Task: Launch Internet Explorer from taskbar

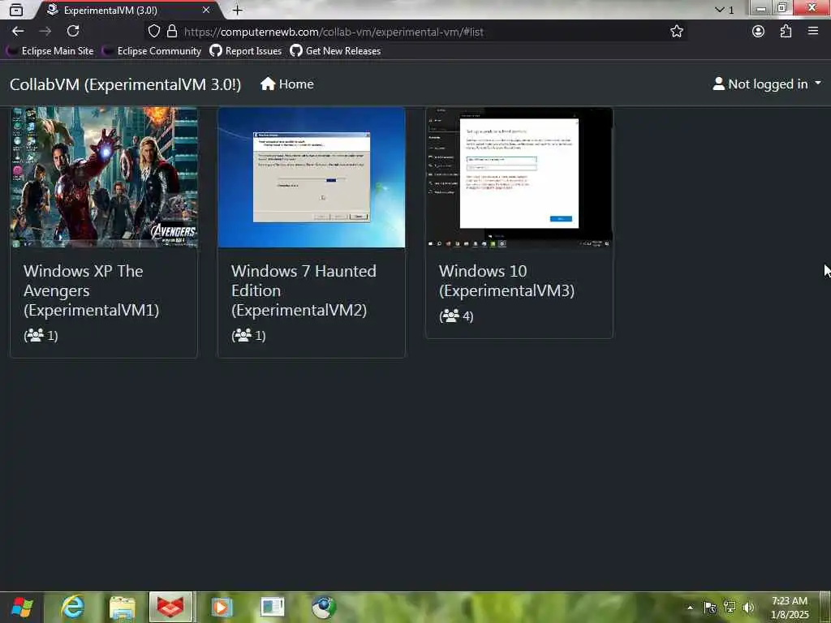Action: (x=72, y=607)
